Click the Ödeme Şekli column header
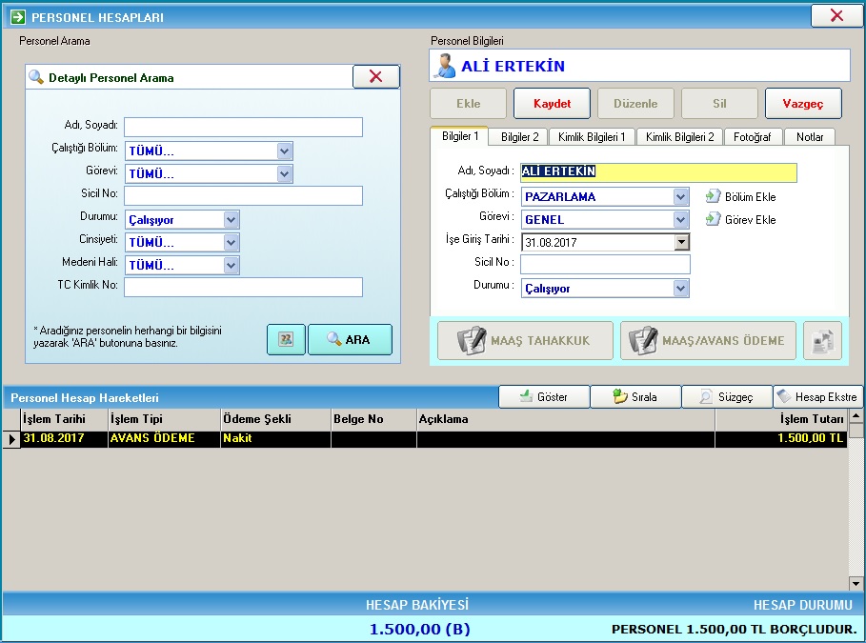This screenshot has width=866, height=643. click(x=275, y=419)
